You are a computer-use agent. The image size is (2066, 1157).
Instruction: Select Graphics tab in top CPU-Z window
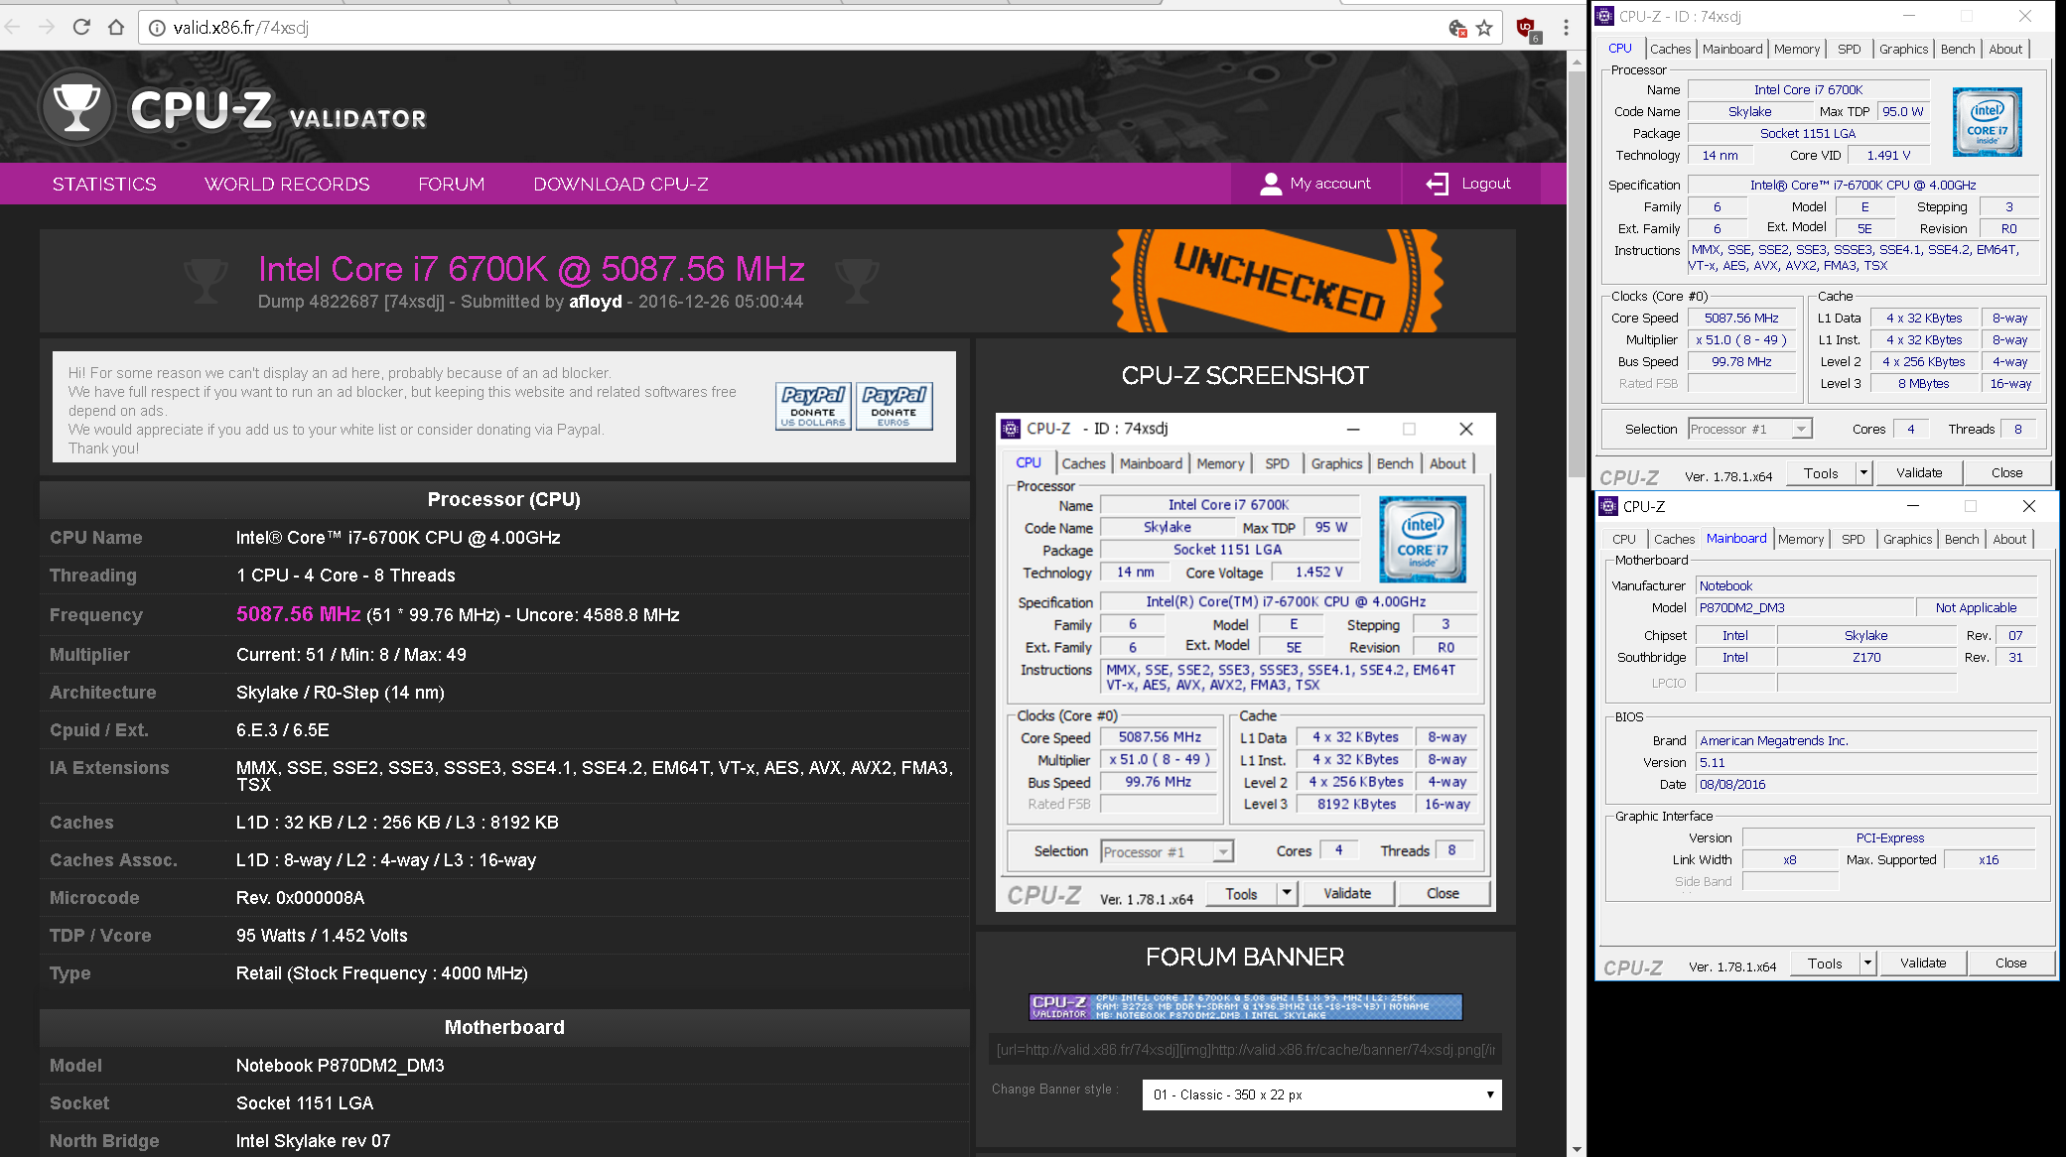point(1903,49)
